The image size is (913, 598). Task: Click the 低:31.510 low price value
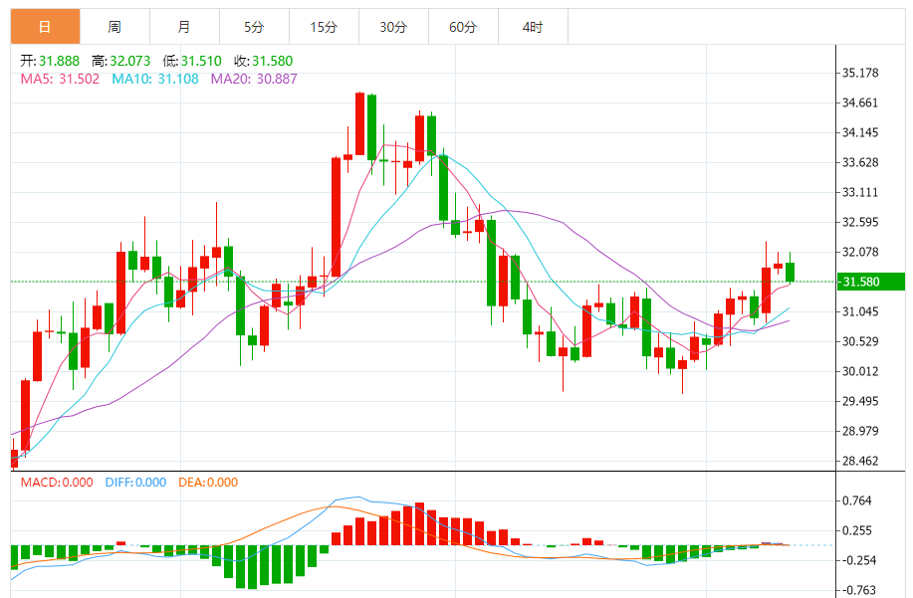coord(192,61)
